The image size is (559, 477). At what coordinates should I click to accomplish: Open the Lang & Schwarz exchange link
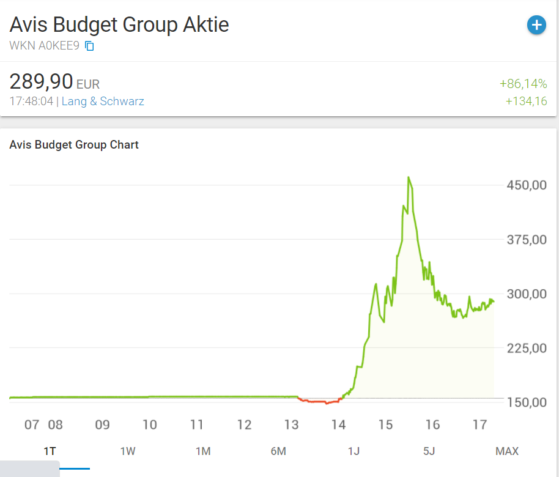(103, 102)
